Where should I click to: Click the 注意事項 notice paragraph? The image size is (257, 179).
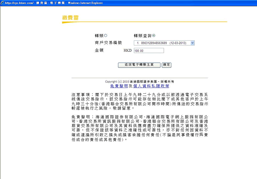click(x=140, y=101)
